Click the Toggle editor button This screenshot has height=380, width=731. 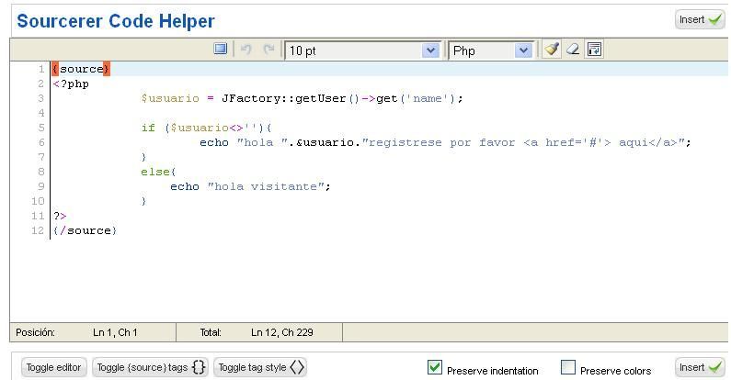click(x=53, y=367)
